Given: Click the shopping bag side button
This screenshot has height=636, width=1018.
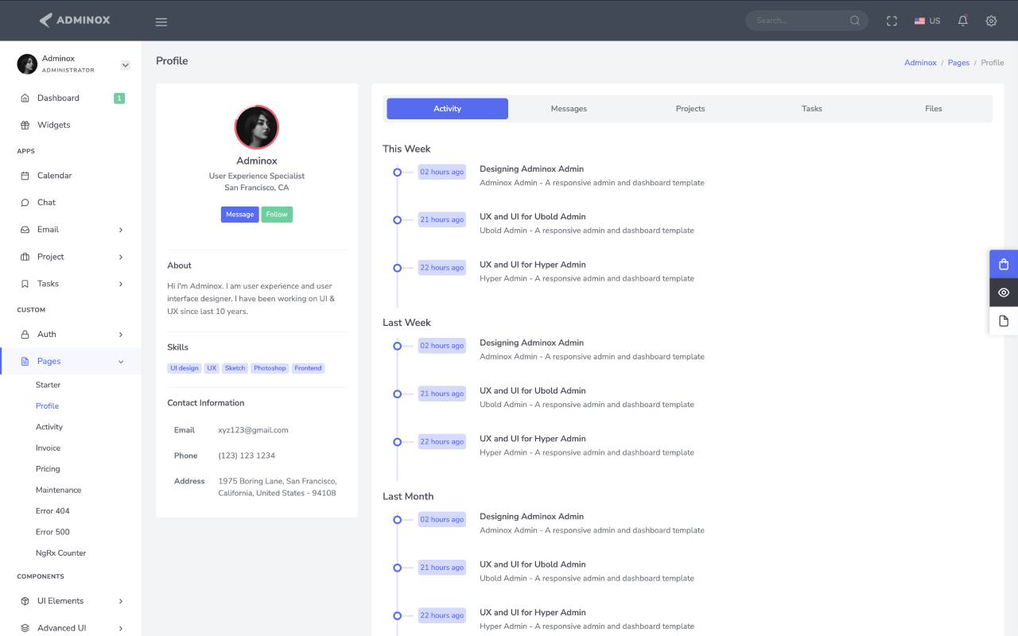Looking at the screenshot, I should (1004, 264).
